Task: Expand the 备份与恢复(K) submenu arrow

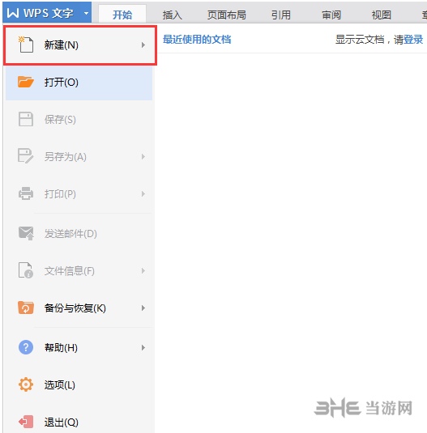Action: 143,308
